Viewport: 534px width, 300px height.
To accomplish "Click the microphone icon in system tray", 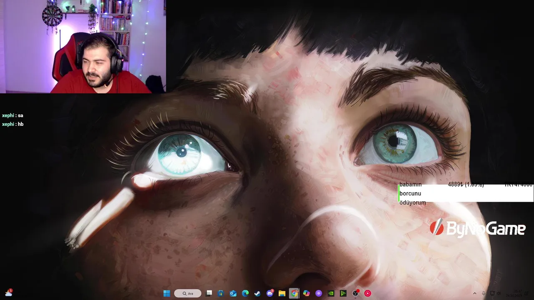I will pyautogui.click(x=484, y=293).
